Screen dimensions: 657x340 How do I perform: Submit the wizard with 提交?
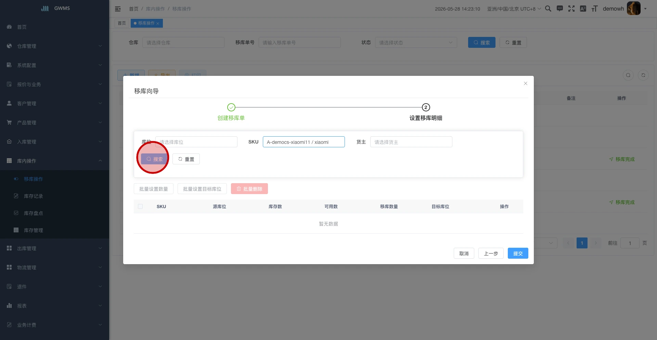coord(518,253)
